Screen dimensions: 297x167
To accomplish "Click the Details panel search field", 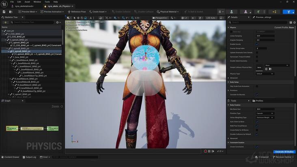I will 259,22.
